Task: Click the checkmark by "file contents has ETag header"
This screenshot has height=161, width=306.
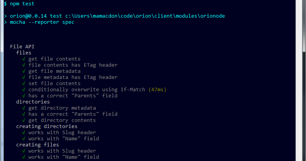Action: [x=24, y=65]
